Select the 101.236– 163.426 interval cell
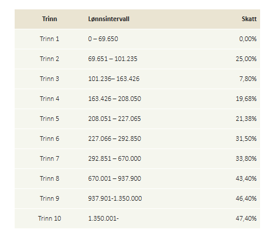273x233 pixels. tap(114, 79)
